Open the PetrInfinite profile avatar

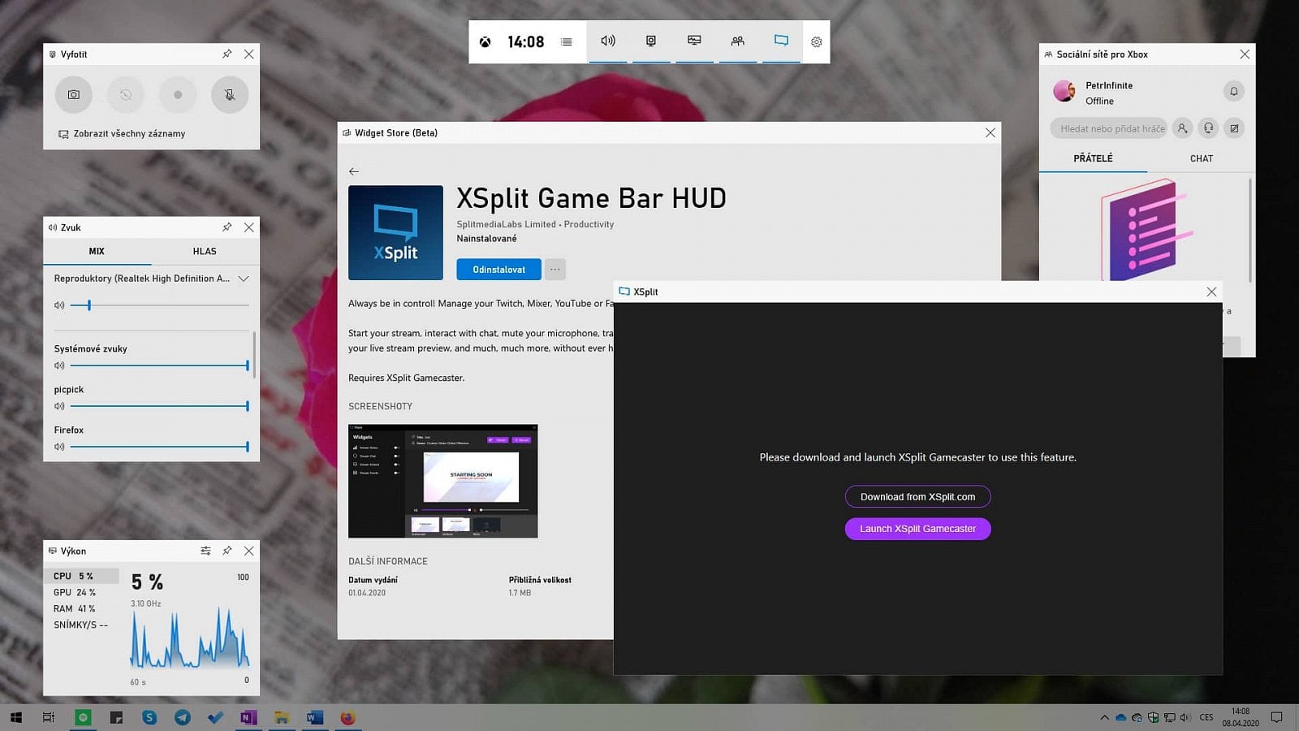(x=1064, y=91)
